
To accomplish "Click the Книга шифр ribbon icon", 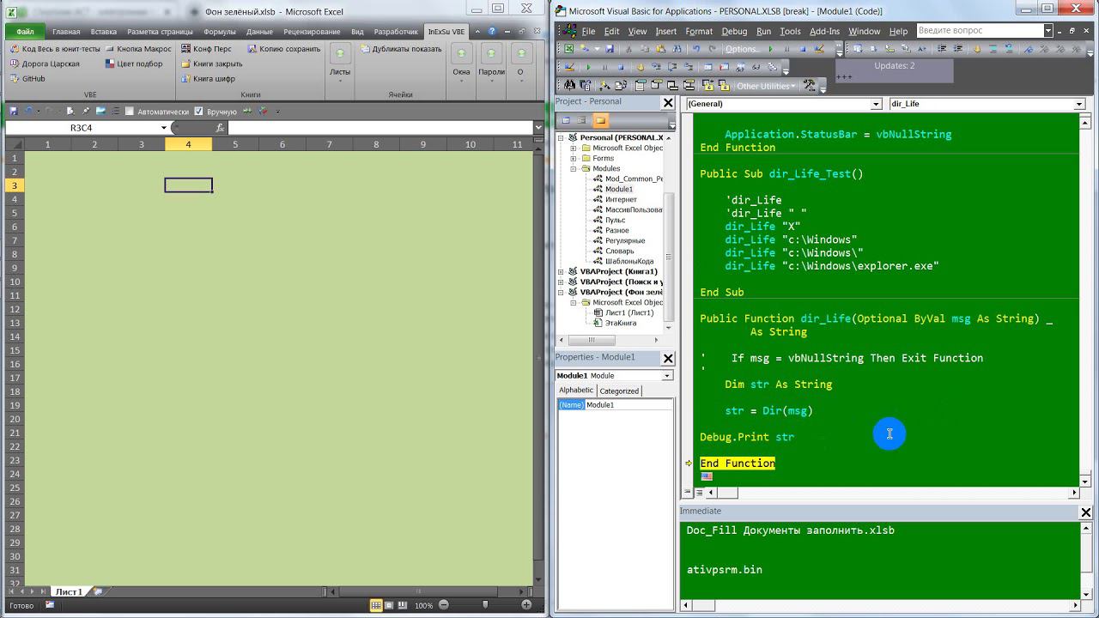I will coord(185,78).
